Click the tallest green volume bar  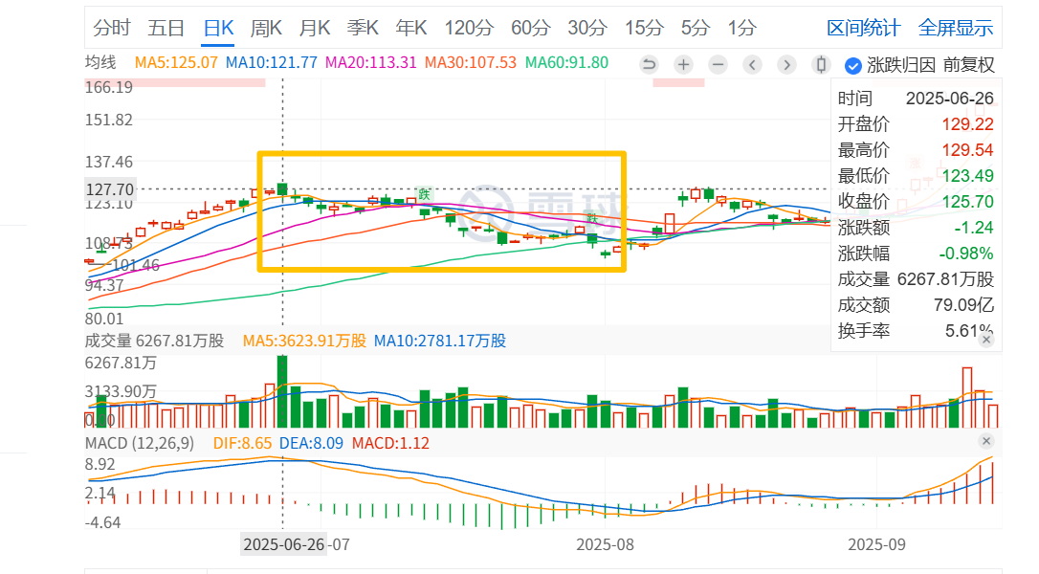[x=282, y=391]
